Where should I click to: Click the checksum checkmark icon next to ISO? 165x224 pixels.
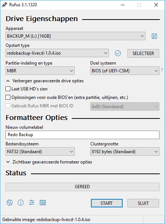[118, 53]
